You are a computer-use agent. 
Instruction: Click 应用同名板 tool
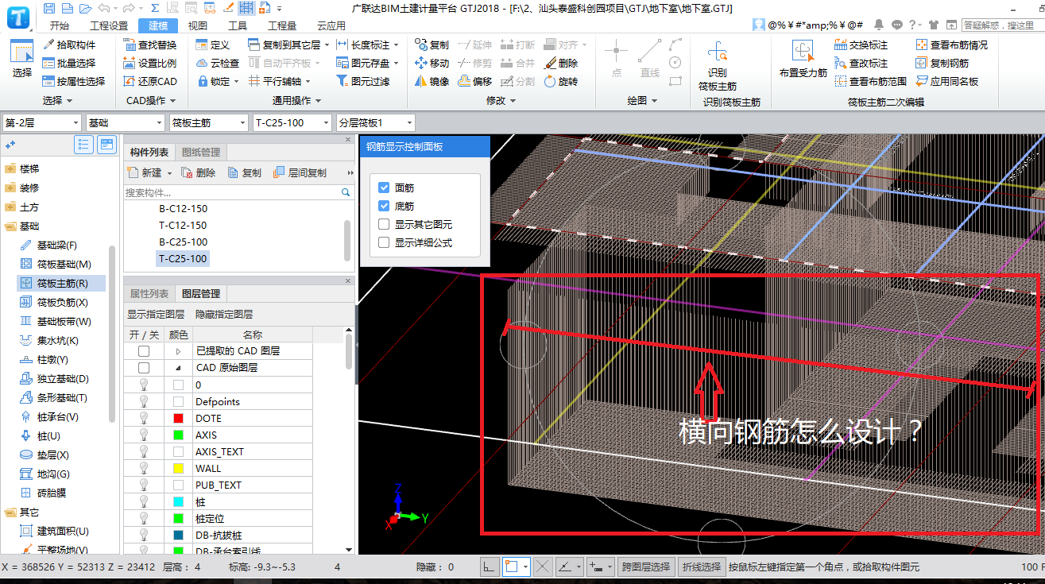pos(947,81)
